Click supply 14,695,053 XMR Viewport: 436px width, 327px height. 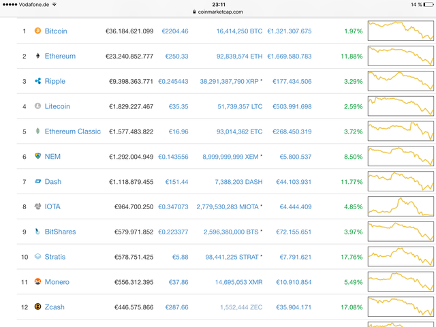coord(239,282)
